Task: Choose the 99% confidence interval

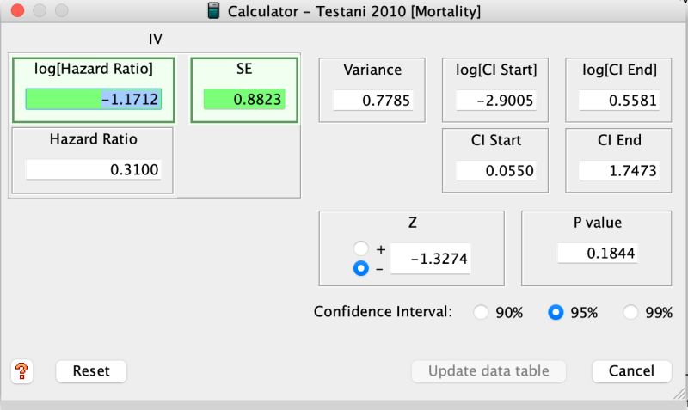Action: (630, 312)
